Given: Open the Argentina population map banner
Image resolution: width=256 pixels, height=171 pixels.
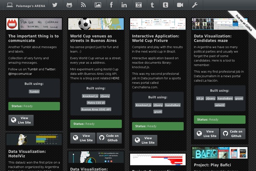Looking at the screenshot, I should coord(96,157).
